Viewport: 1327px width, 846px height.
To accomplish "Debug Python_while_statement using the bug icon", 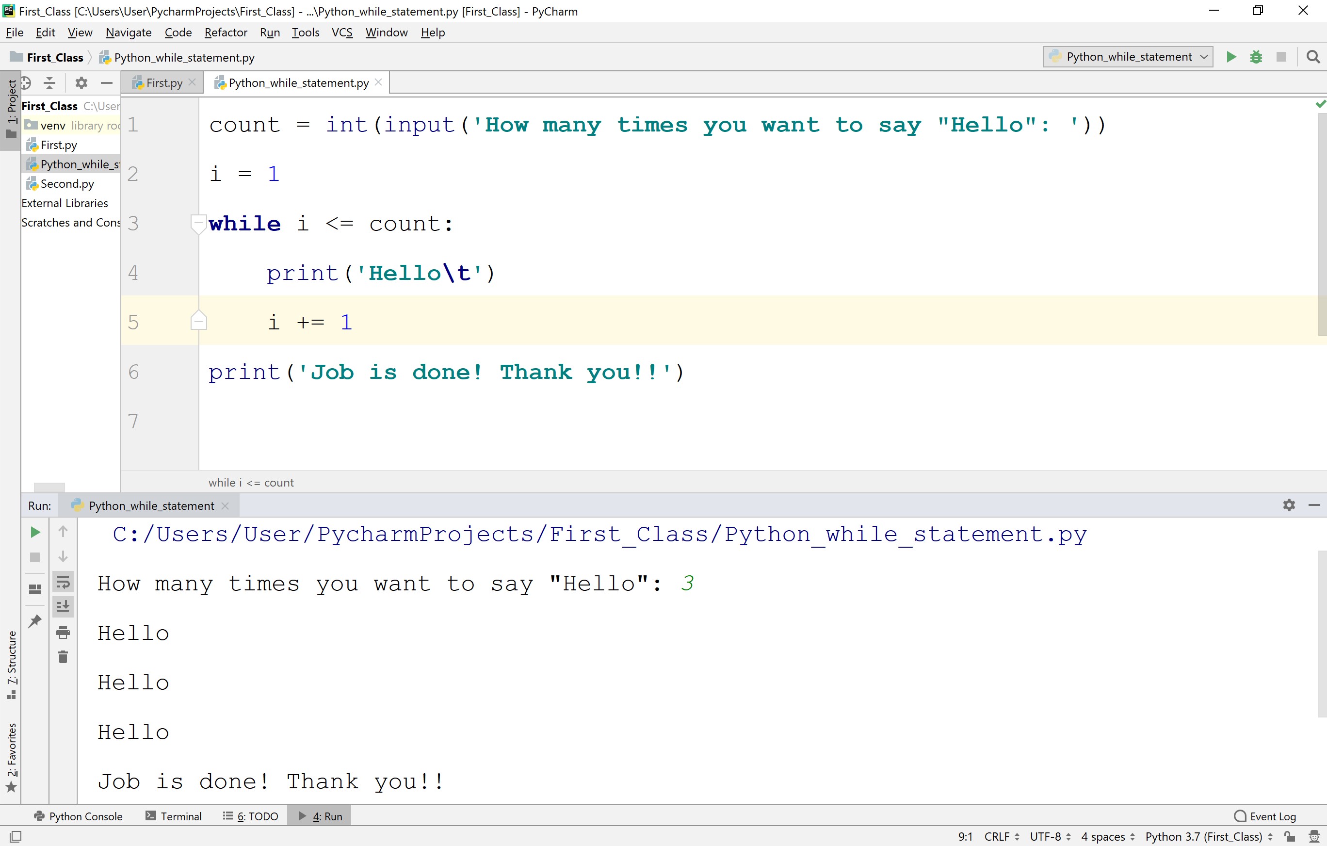I will point(1256,56).
